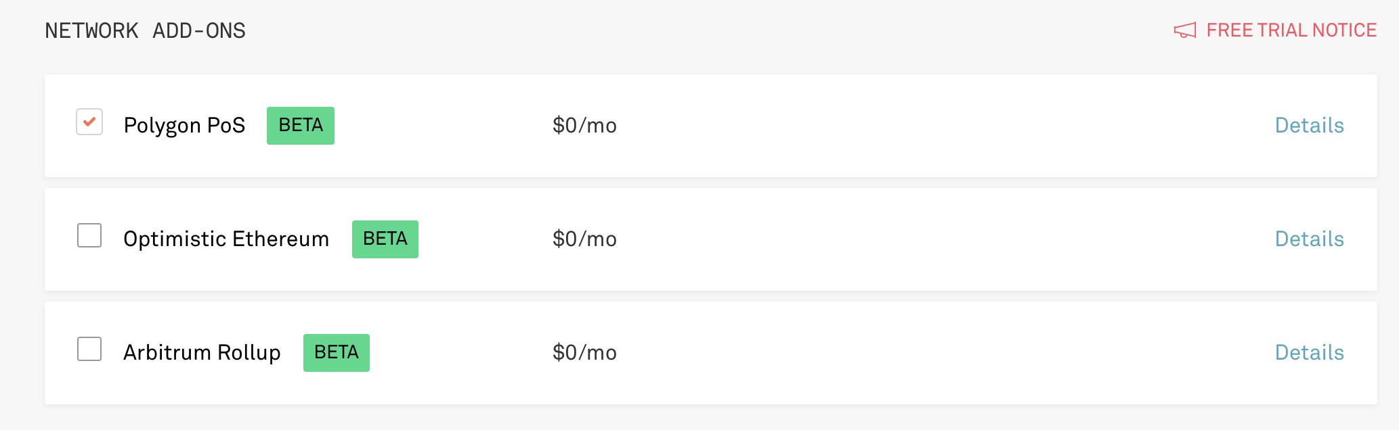
Task: Uncheck the Polygon PoS checkbox
Action: pyautogui.click(x=89, y=122)
